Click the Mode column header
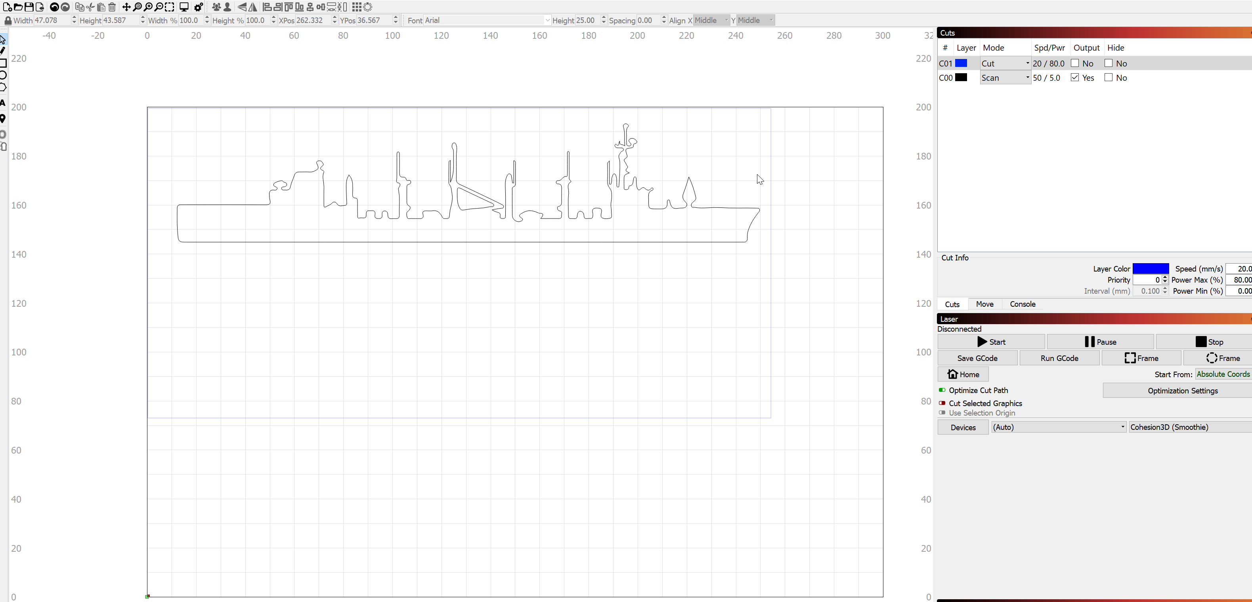1252x602 pixels. (994, 47)
